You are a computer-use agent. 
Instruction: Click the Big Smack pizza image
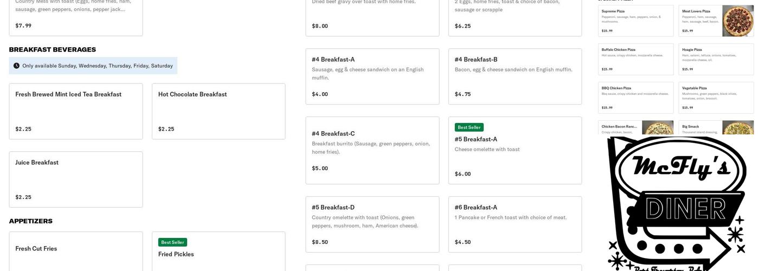738,128
